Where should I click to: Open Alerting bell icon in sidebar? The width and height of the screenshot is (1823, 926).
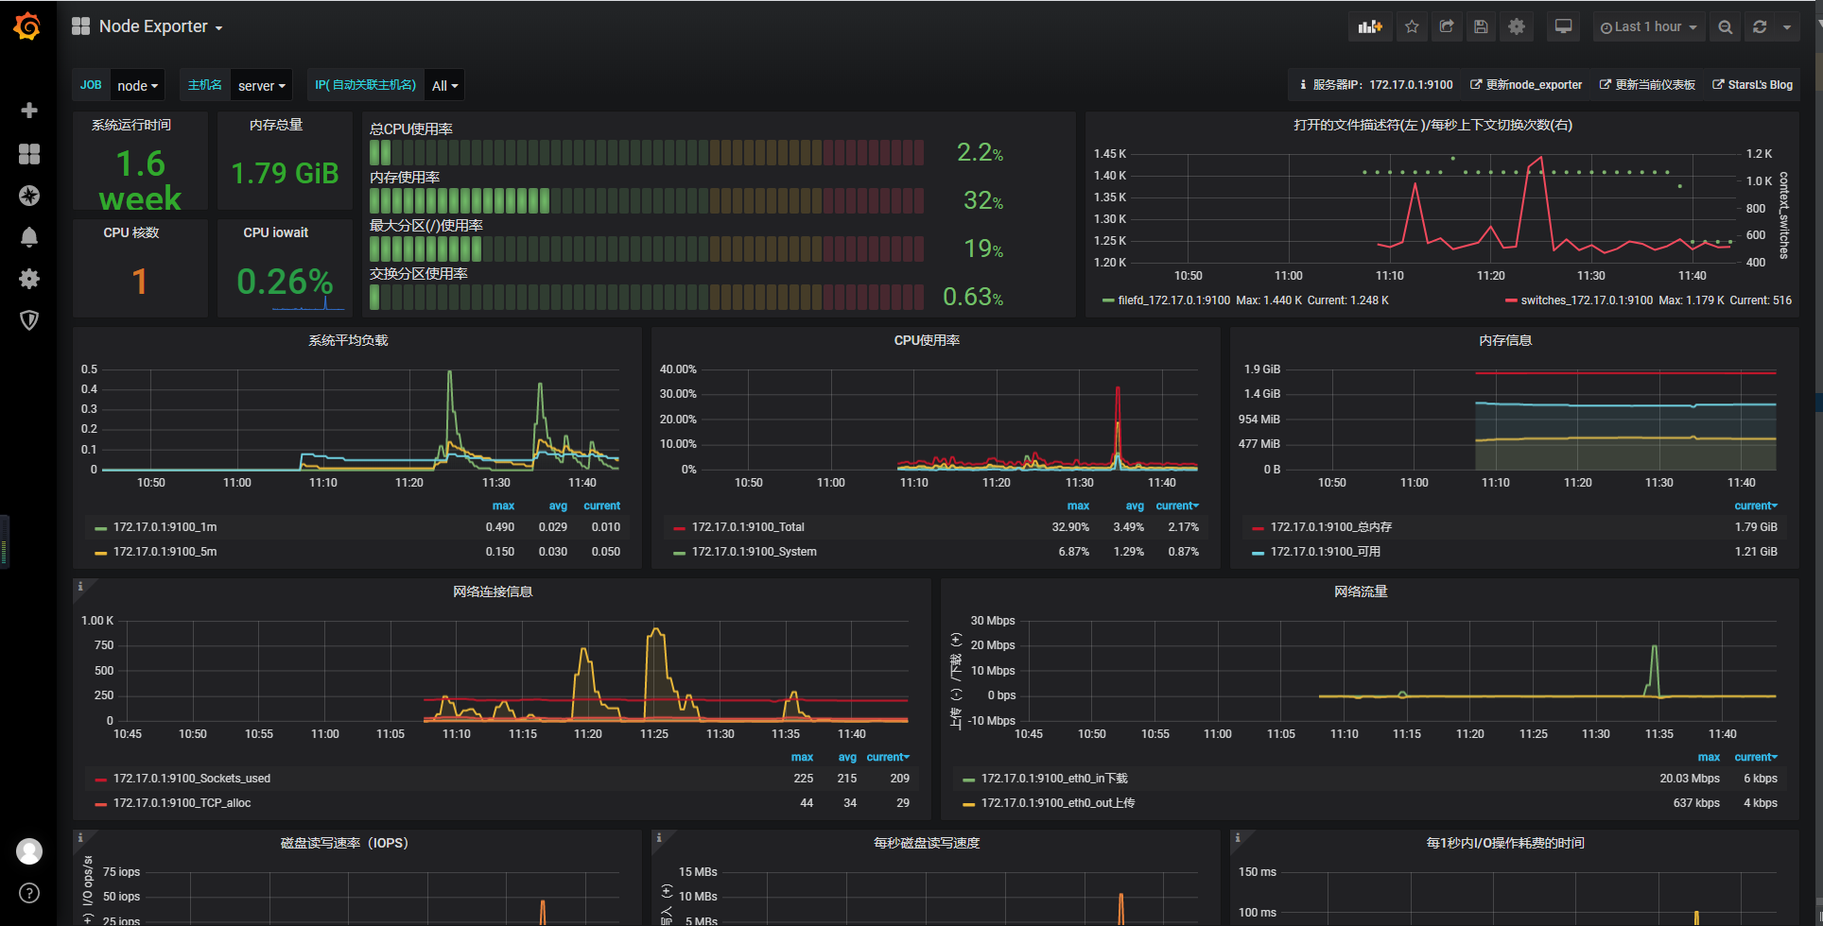pyautogui.click(x=29, y=237)
